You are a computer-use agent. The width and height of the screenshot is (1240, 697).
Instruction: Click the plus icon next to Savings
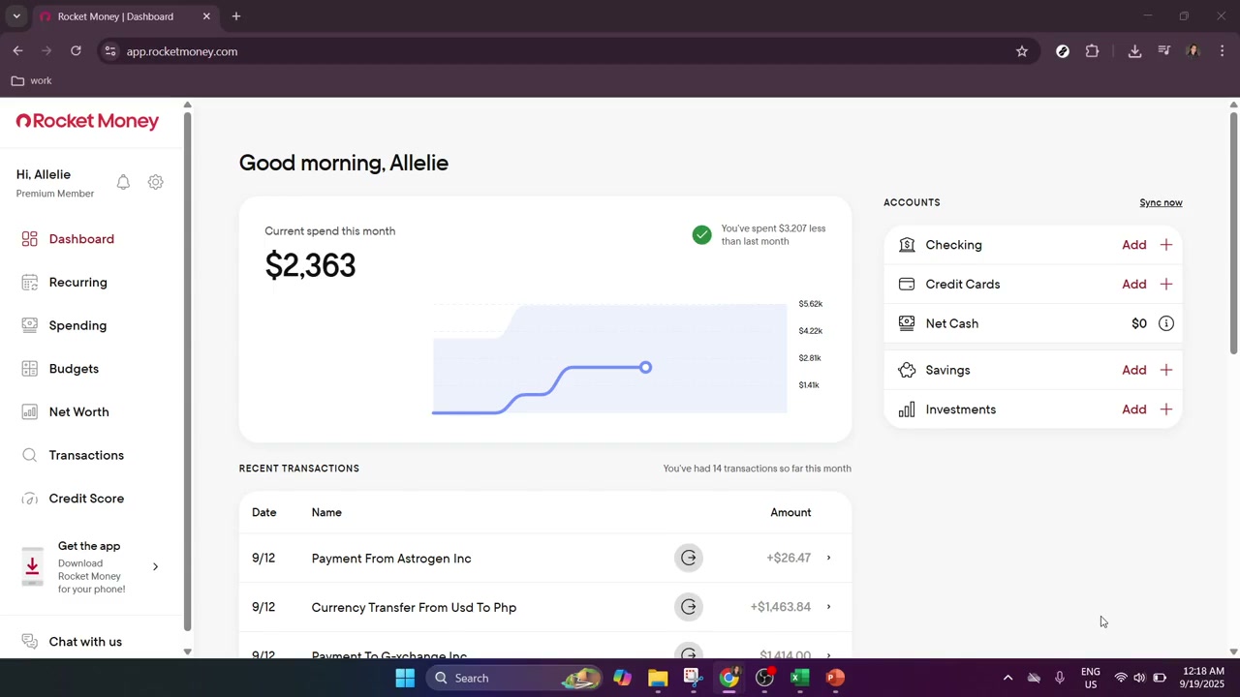pyautogui.click(x=1166, y=370)
